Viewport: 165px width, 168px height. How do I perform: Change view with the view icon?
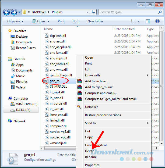point(133,21)
